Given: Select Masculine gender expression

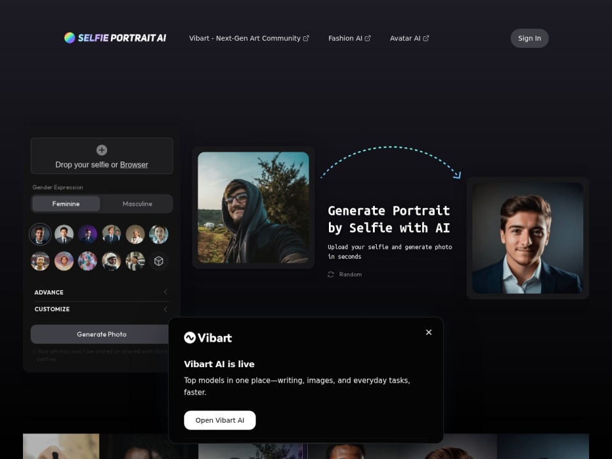Looking at the screenshot, I should click(138, 204).
